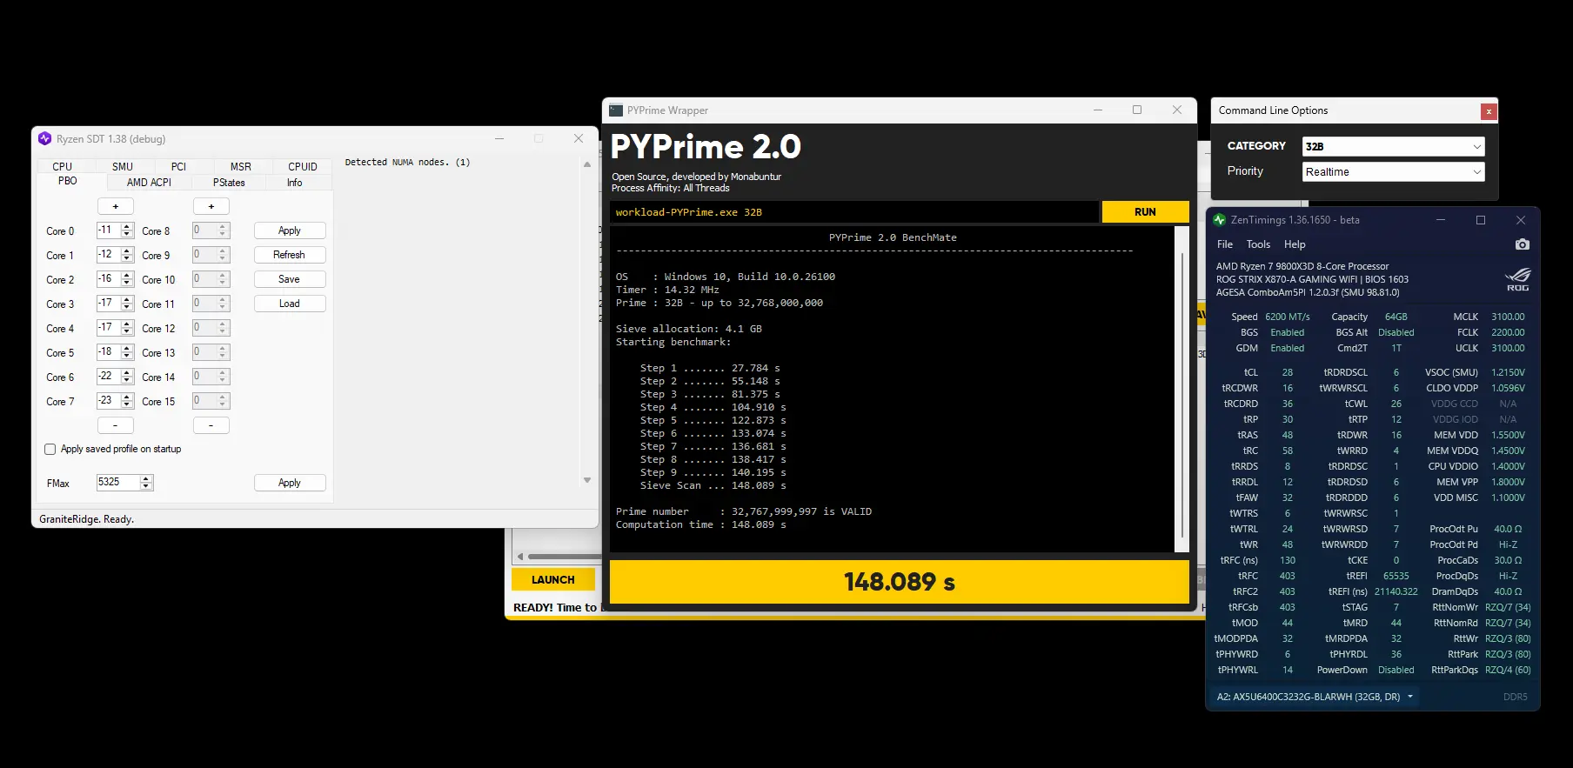This screenshot has height=768, width=1573.
Task: Click the Ryzen SDT log scrollbar up arrow
Action: point(587,164)
